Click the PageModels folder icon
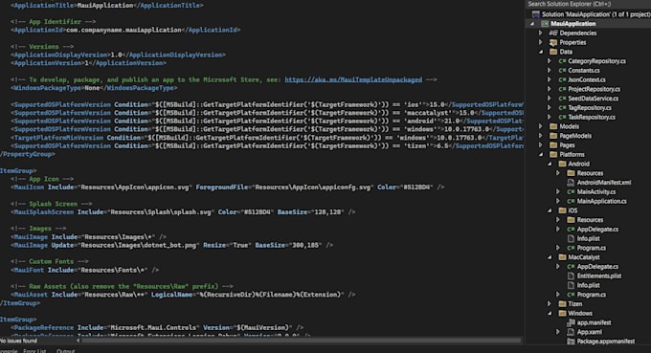Screen dimensions: 651x353 [x=553, y=136]
